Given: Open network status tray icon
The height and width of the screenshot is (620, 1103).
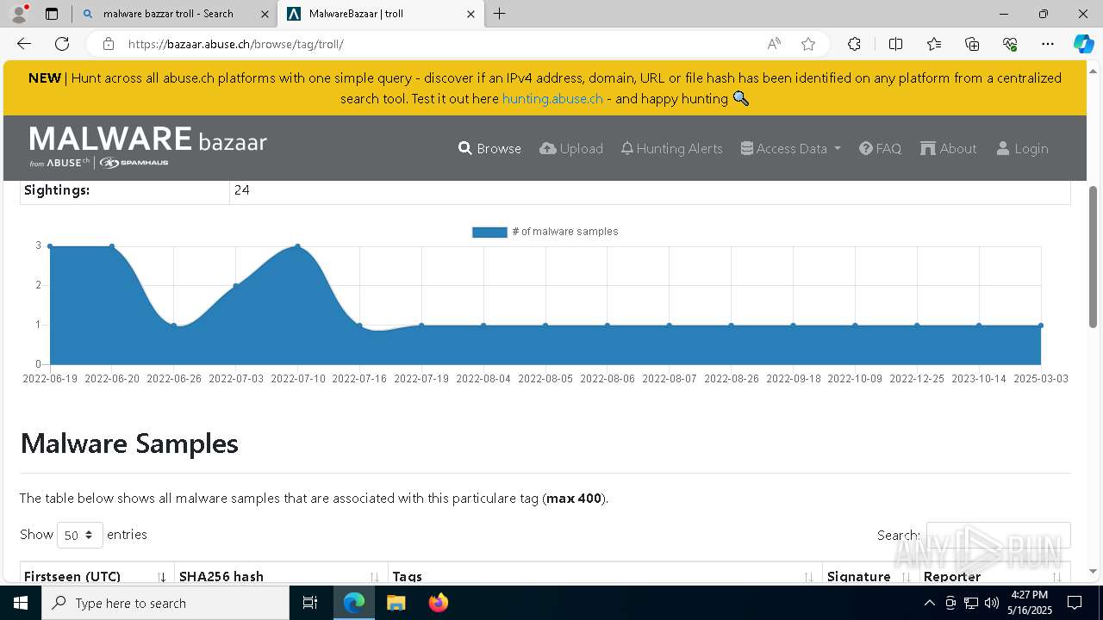Looking at the screenshot, I should point(971,603).
